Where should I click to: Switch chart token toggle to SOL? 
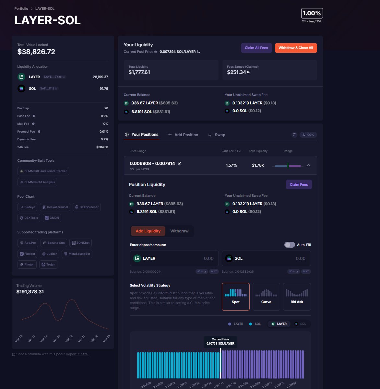pyautogui.click(x=300, y=324)
